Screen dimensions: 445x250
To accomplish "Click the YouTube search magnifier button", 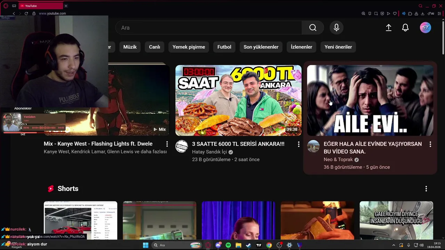I will [313, 28].
